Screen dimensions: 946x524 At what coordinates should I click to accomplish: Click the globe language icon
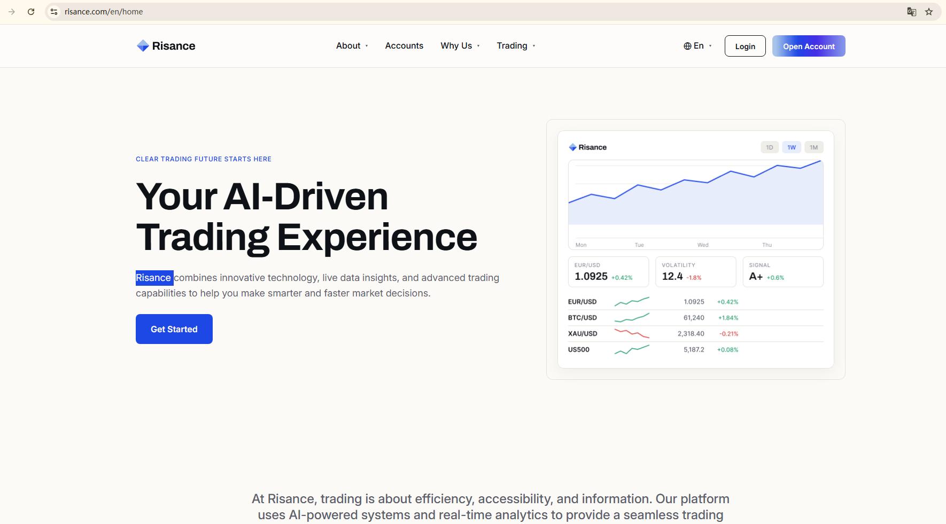(x=687, y=46)
